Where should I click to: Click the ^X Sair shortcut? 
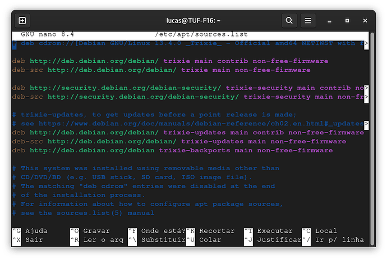27,240
